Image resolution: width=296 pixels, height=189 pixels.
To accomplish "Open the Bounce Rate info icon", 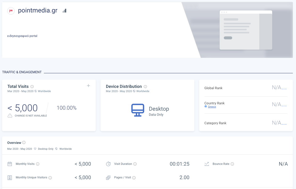I will (x=232, y=164).
